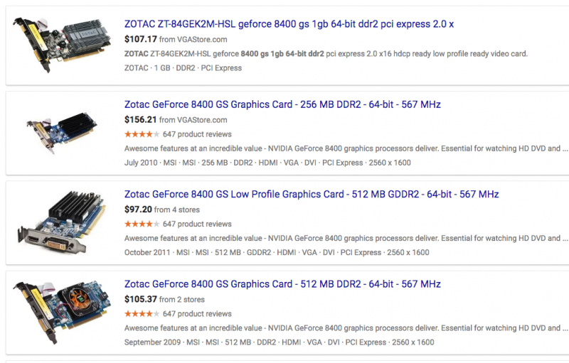Screen dimensions: 569x363
Task: Click the 'Awesome features' description in the $105.37 listing
Action: pyautogui.click(x=346, y=328)
